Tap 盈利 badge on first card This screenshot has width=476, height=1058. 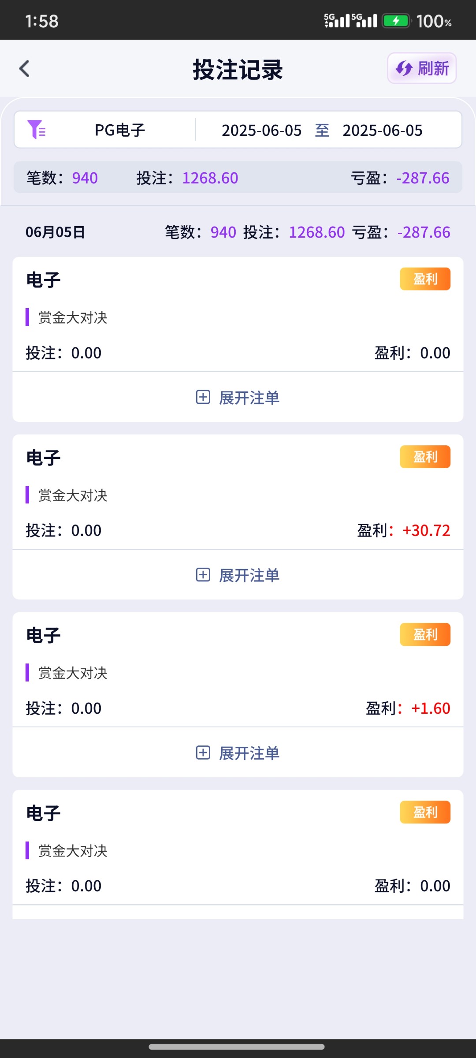click(425, 279)
